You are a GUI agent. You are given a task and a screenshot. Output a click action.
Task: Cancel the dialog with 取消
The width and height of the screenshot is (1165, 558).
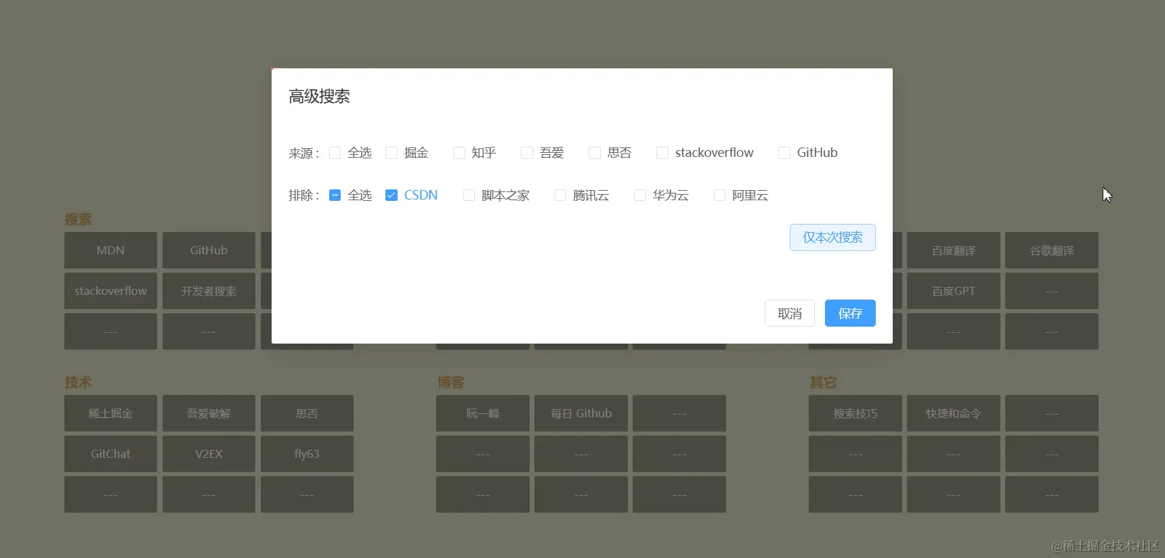tap(790, 313)
